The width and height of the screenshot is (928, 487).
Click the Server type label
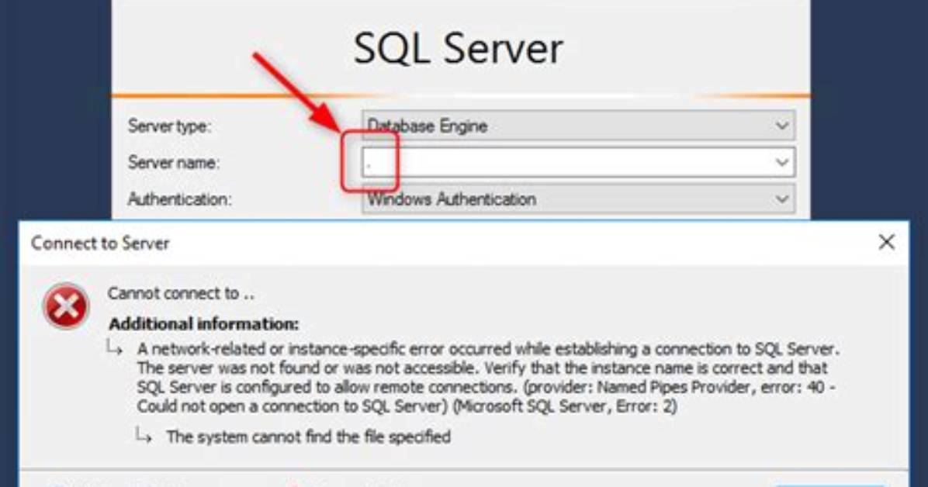point(169,126)
